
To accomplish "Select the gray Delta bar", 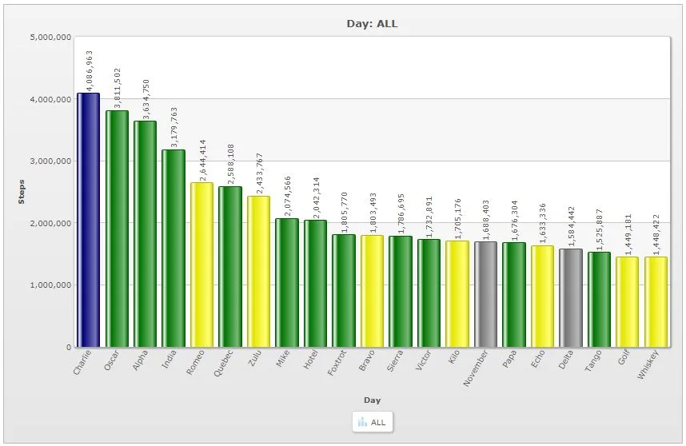I will click(571, 298).
